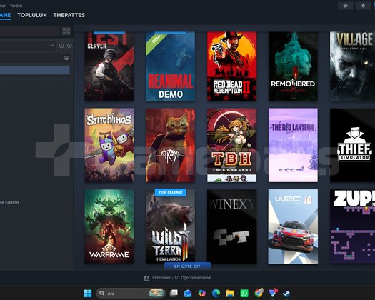Screen dimensions: 375x300
Task: Open Task View on taskbar
Action: (174, 294)
